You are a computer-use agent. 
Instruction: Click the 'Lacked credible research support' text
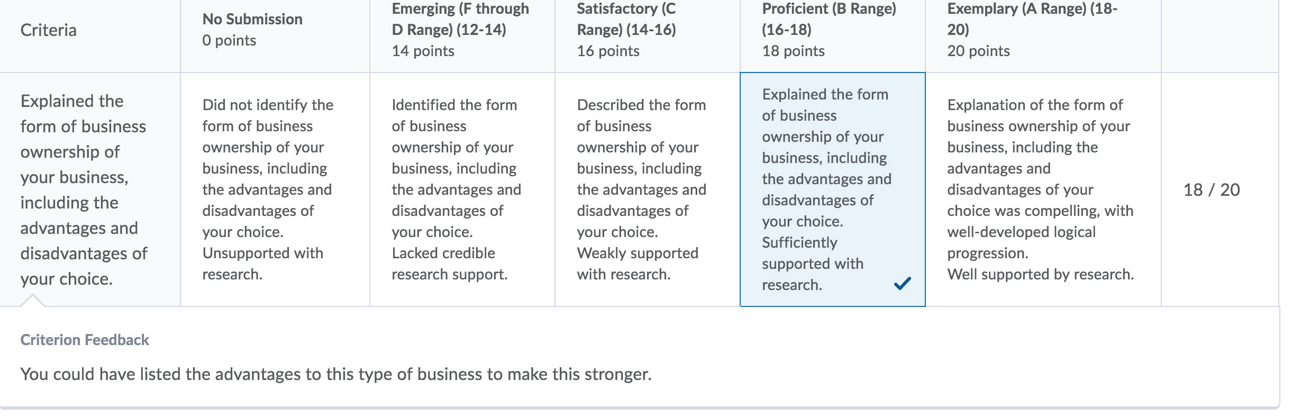449,264
